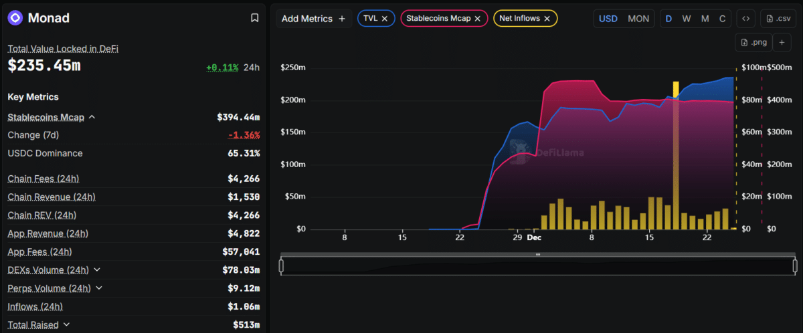
Task: Click the Chain REV (24h) label
Action: [41, 215]
